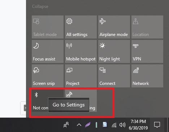Open the People icon on taskbar

point(66,125)
